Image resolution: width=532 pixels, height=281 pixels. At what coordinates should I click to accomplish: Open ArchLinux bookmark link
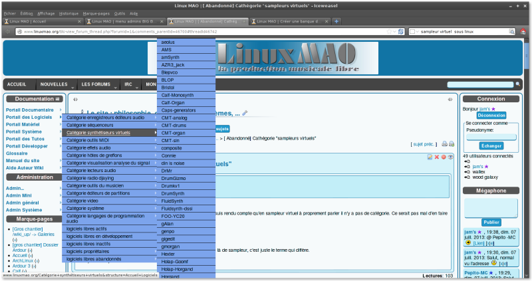click(x=23, y=260)
